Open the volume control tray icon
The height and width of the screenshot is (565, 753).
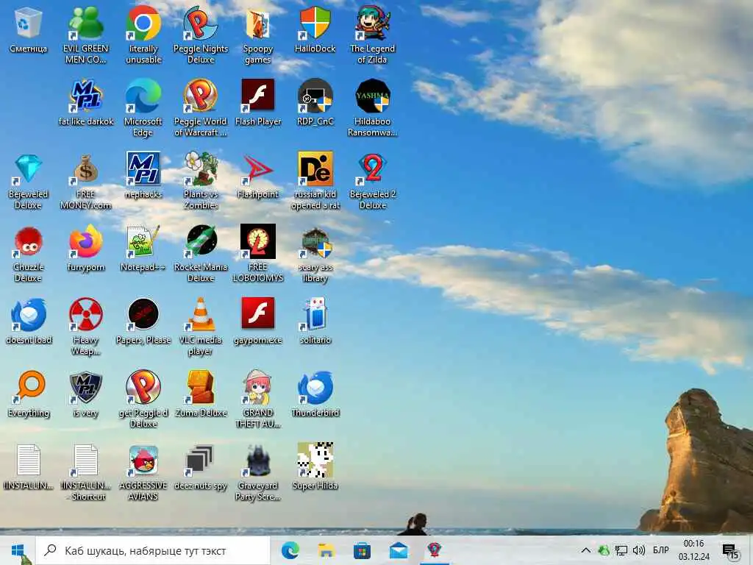coord(639,550)
